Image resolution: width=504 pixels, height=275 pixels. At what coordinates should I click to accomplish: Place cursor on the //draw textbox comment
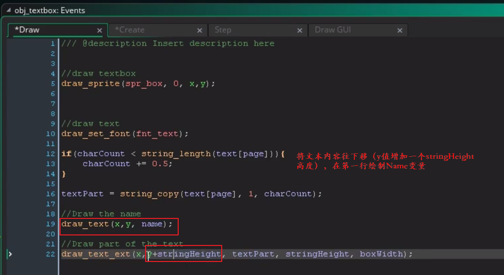pyautogui.click(x=99, y=74)
